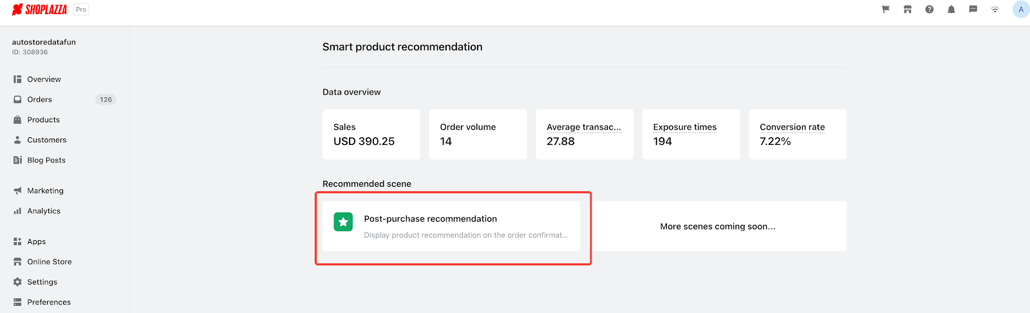Open the chat message icon
The width and height of the screenshot is (1030, 313).
click(x=973, y=9)
